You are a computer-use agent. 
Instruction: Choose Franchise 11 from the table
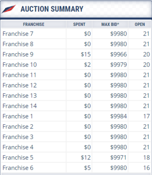(19, 75)
